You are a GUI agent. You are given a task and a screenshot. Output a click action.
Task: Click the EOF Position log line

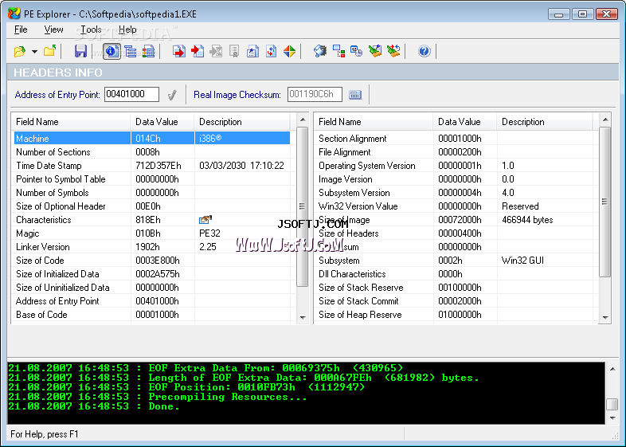click(x=186, y=387)
